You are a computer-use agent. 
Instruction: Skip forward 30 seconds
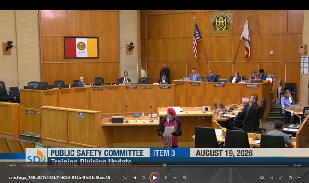(x=166, y=177)
